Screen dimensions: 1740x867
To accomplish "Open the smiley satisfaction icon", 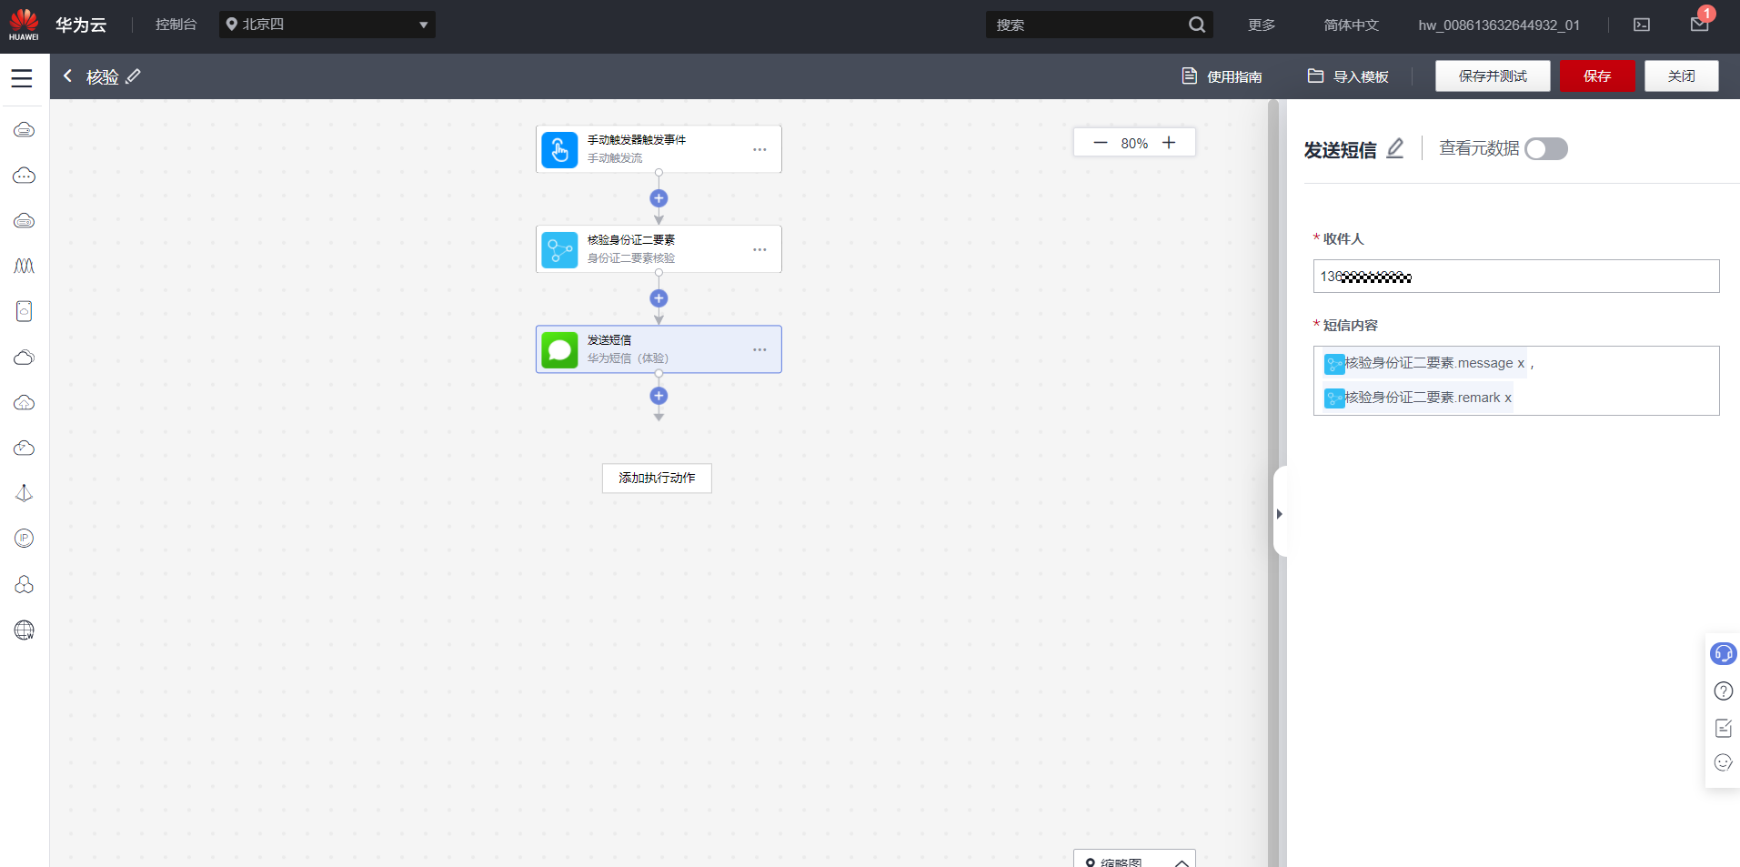I will point(1724,762).
